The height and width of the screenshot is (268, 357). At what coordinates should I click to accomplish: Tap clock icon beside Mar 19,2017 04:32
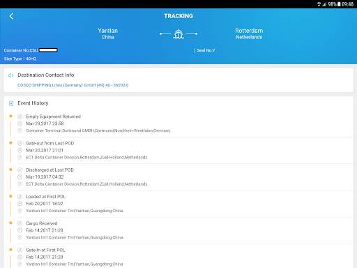[x=20, y=177]
